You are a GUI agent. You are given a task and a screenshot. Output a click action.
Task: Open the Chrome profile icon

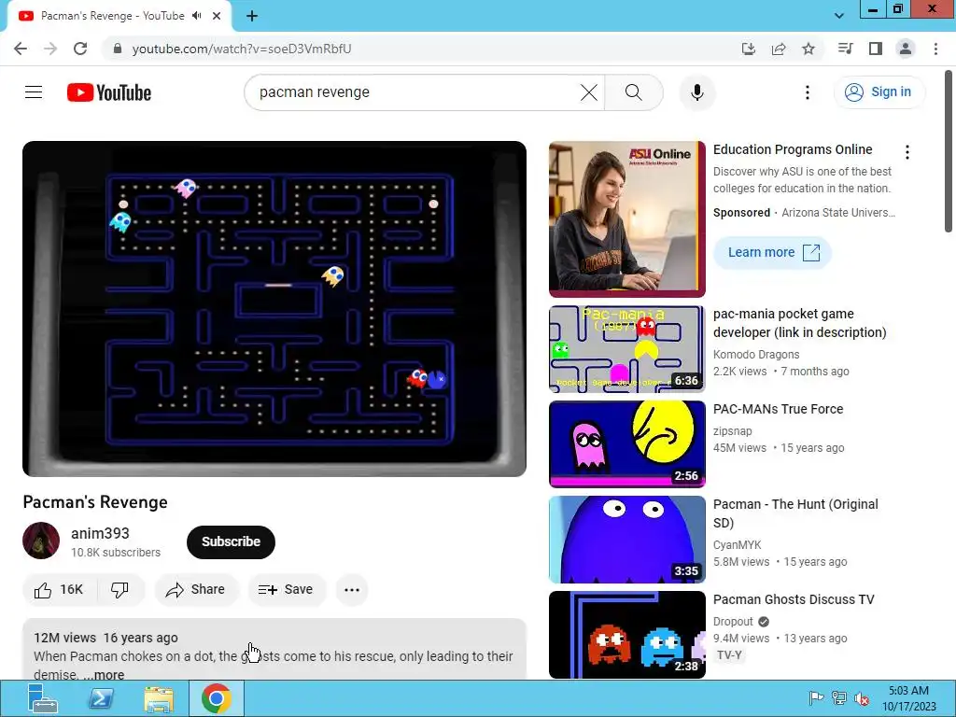pyautogui.click(x=906, y=49)
